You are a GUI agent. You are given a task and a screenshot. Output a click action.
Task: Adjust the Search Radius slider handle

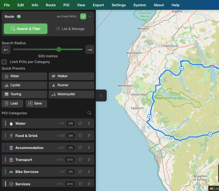(x=59, y=49)
